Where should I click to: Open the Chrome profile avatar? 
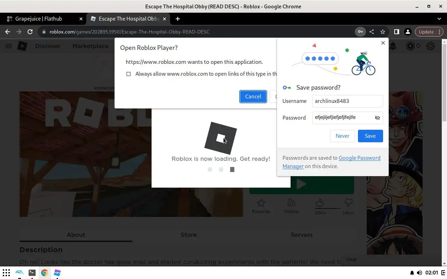pos(408,32)
